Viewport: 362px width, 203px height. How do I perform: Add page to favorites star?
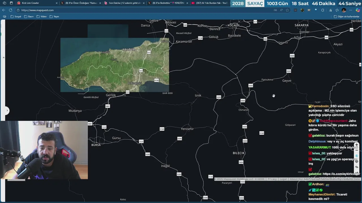pos(287,10)
